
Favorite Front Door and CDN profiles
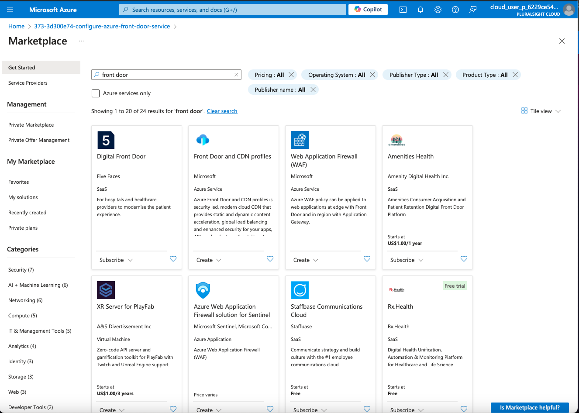270,259
